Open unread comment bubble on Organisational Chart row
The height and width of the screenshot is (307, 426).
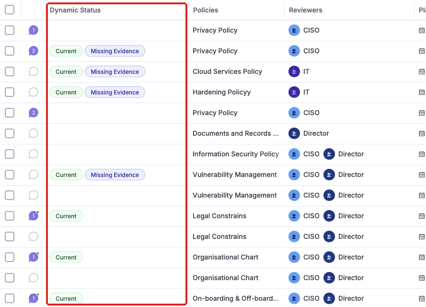(x=34, y=257)
